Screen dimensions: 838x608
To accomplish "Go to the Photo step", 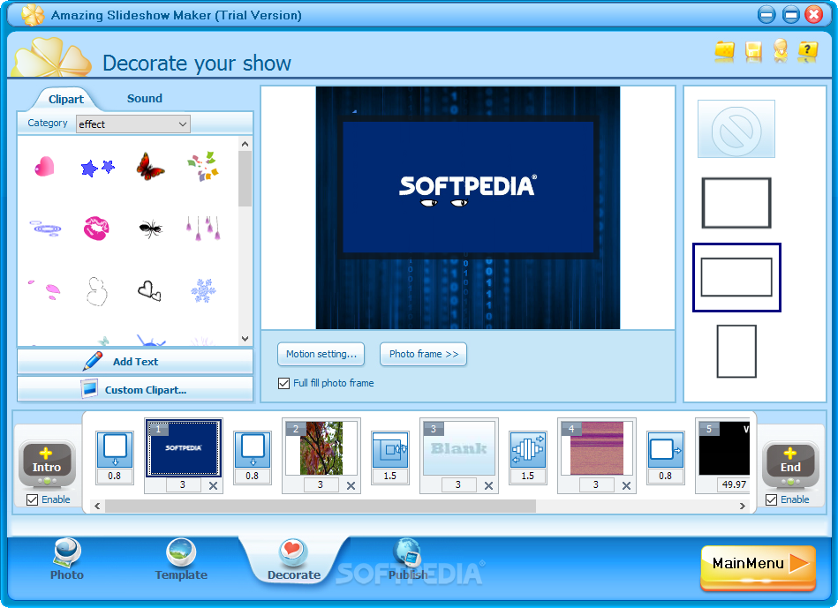I will (67, 560).
